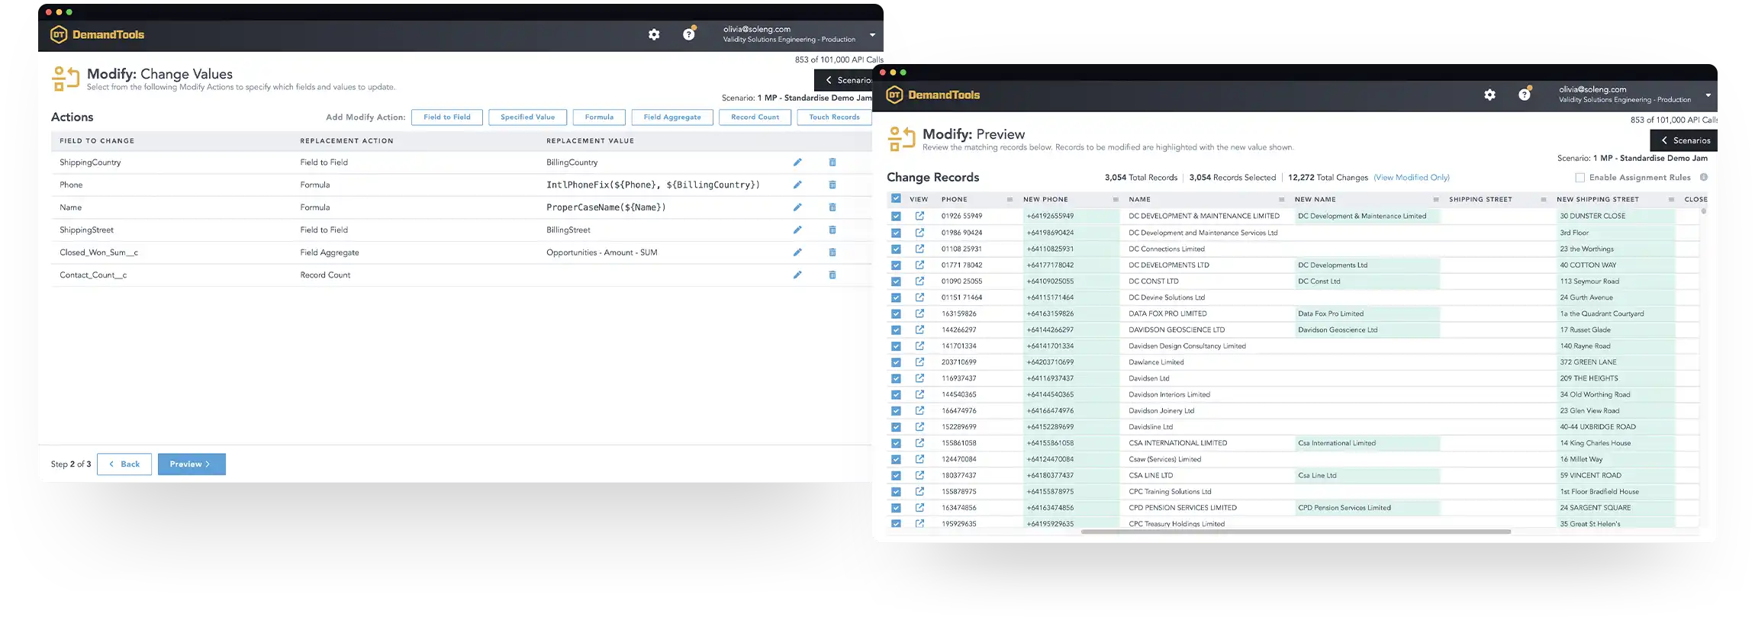Open account dropdown in Preview window

pos(1708,95)
